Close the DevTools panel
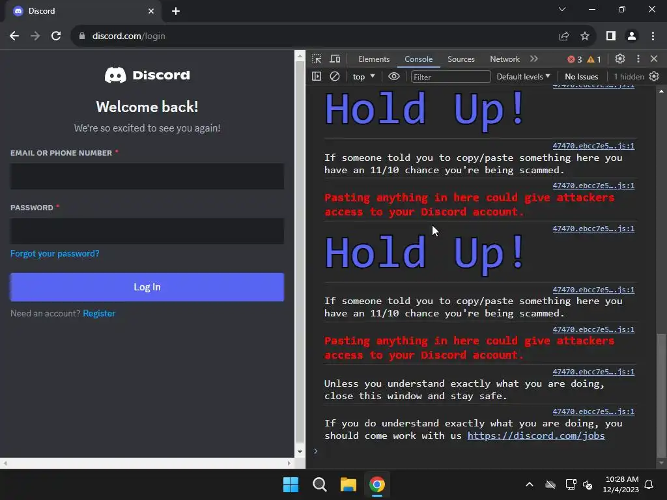667x500 pixels. pos(654,59)
